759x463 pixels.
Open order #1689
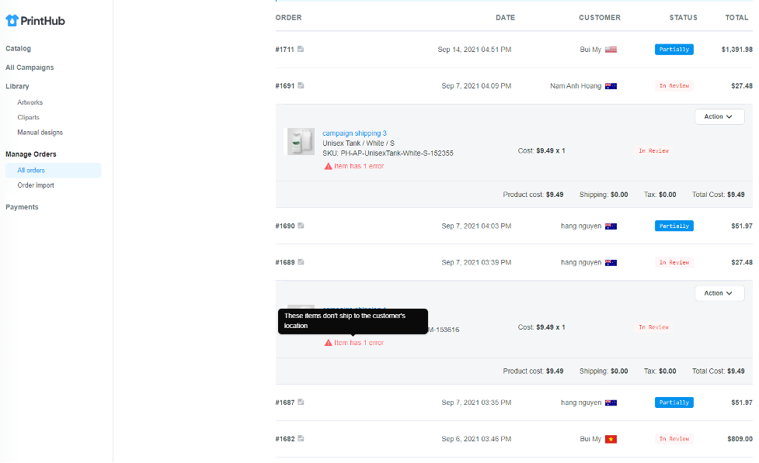coord(284,262)
